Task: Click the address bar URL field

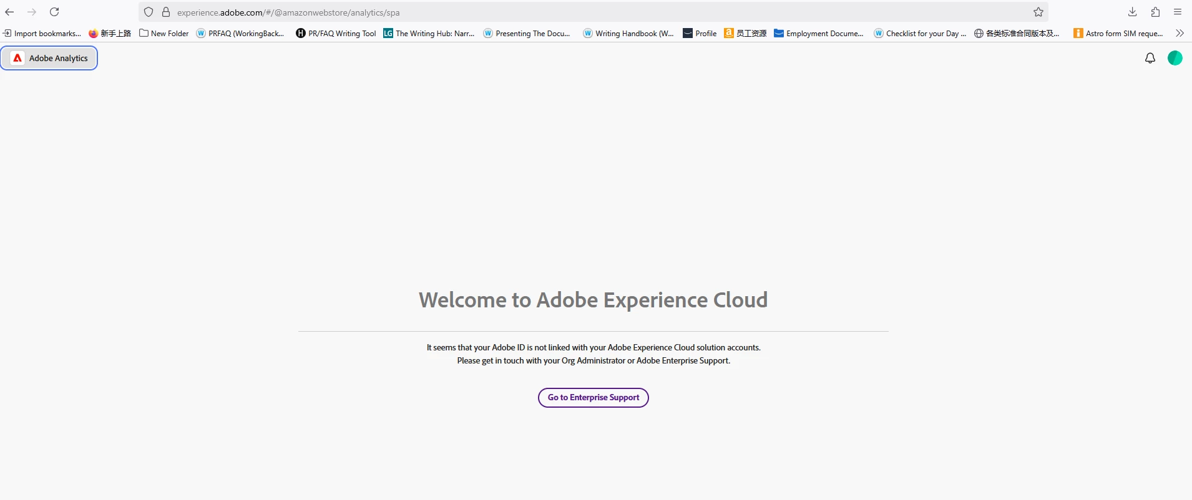Action: [x=593, y=12]
